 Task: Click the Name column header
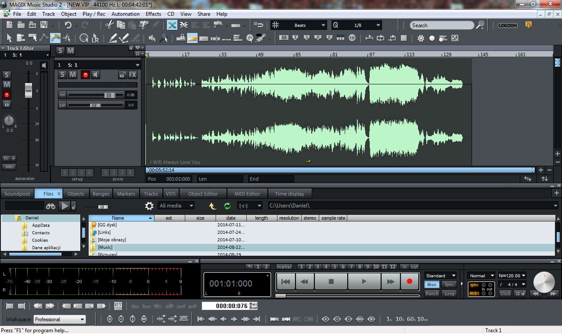(x=121, y=218)
